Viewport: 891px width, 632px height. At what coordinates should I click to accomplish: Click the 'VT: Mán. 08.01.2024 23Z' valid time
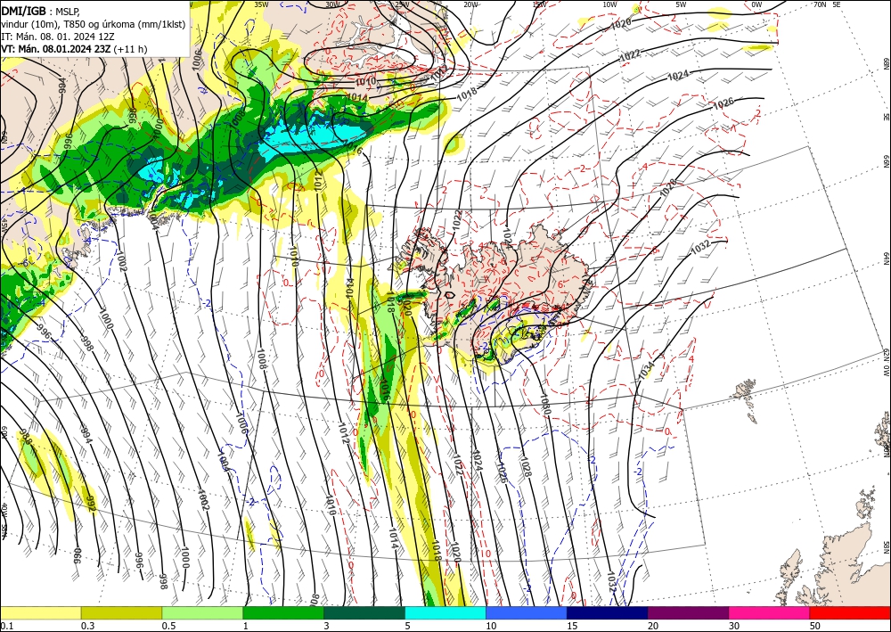pyautogui.click(x=56, y=49)
